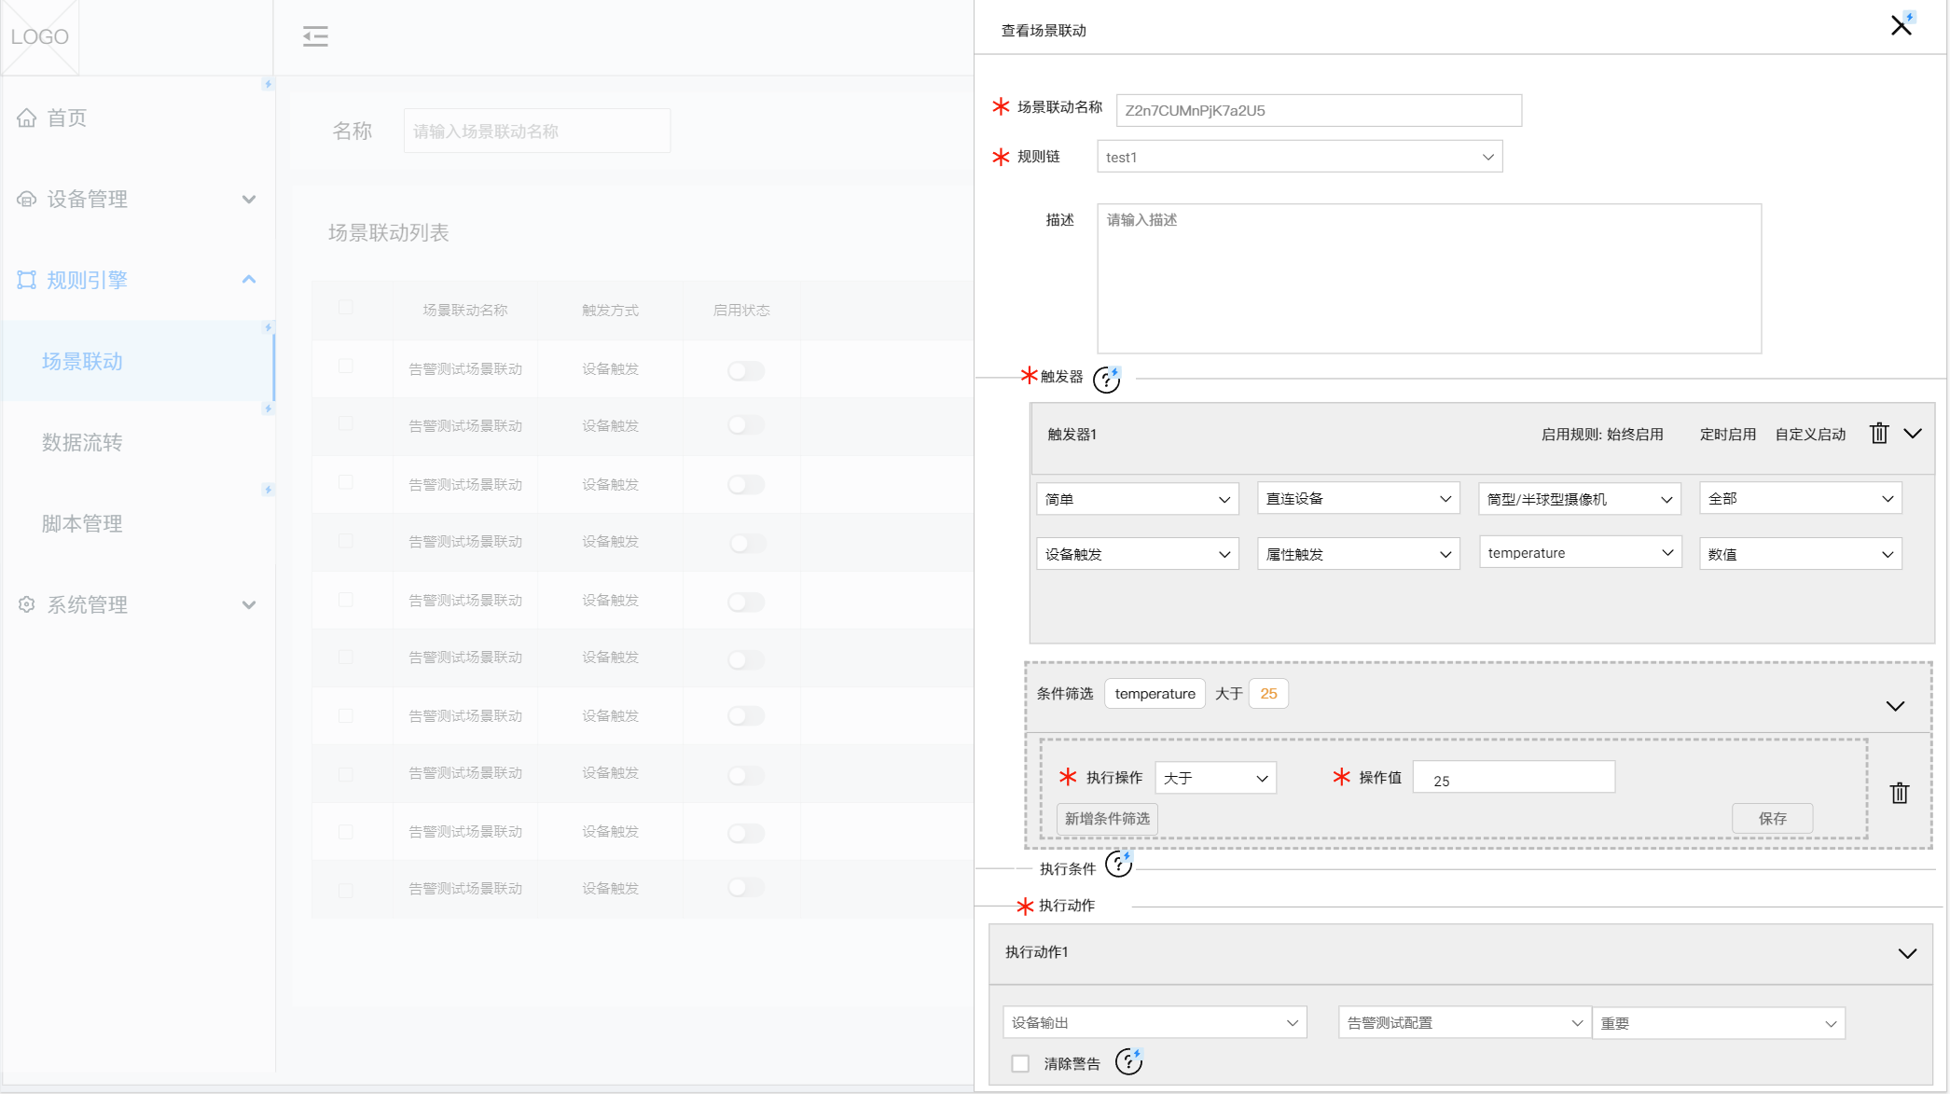Focus the 描述 textarea

click(x=1429, y=278)
